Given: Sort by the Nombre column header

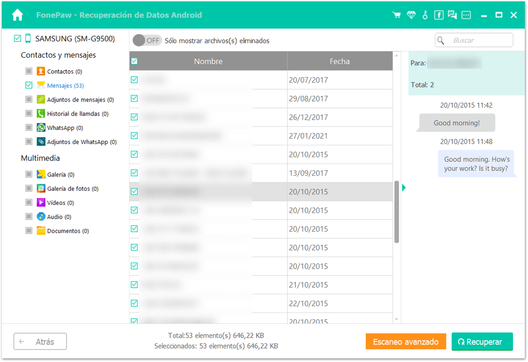Looking at the screenshot, I should coord(208,61).
